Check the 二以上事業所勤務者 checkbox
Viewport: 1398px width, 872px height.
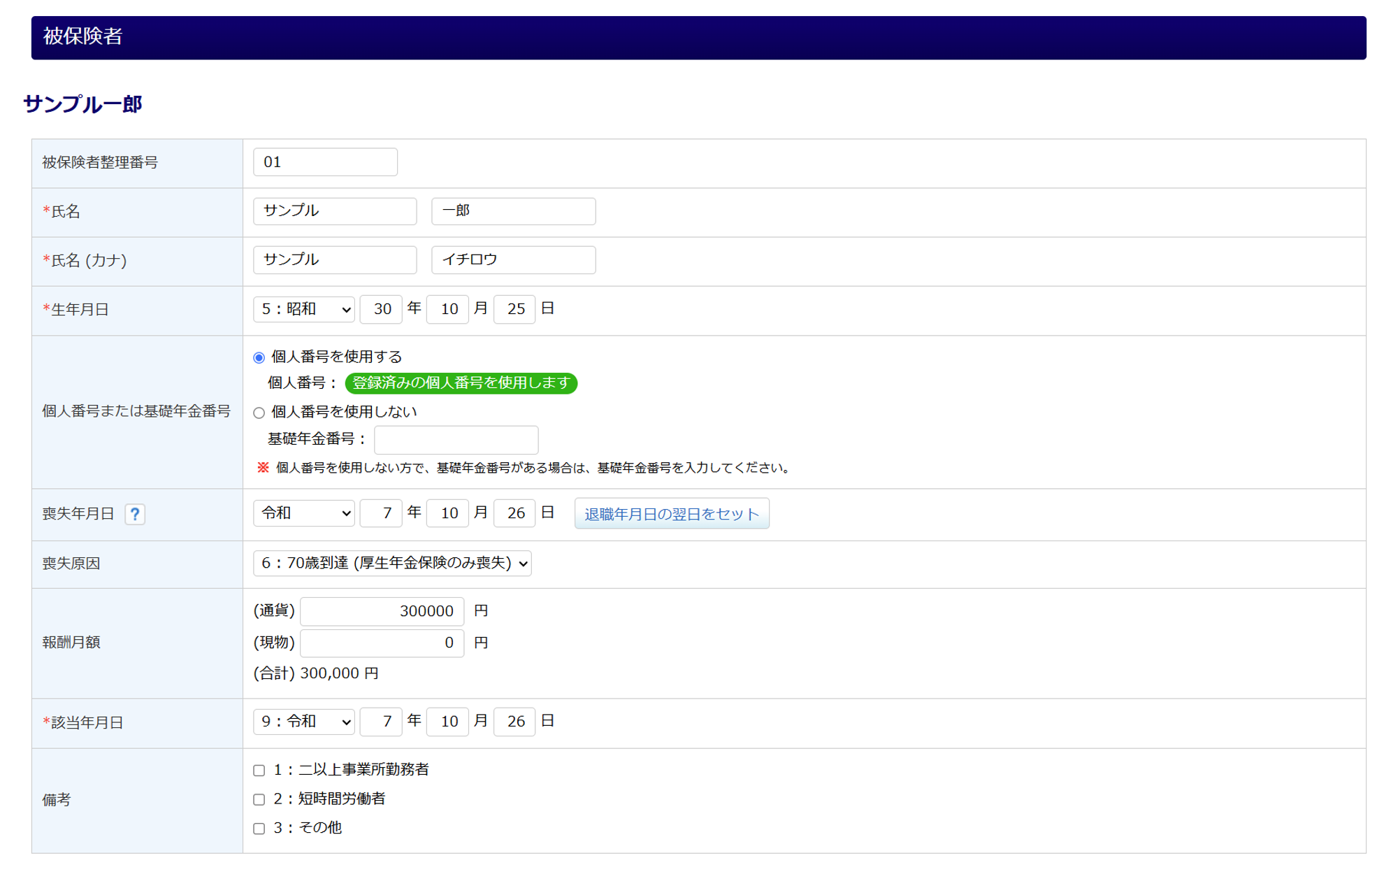coord(259,770)
